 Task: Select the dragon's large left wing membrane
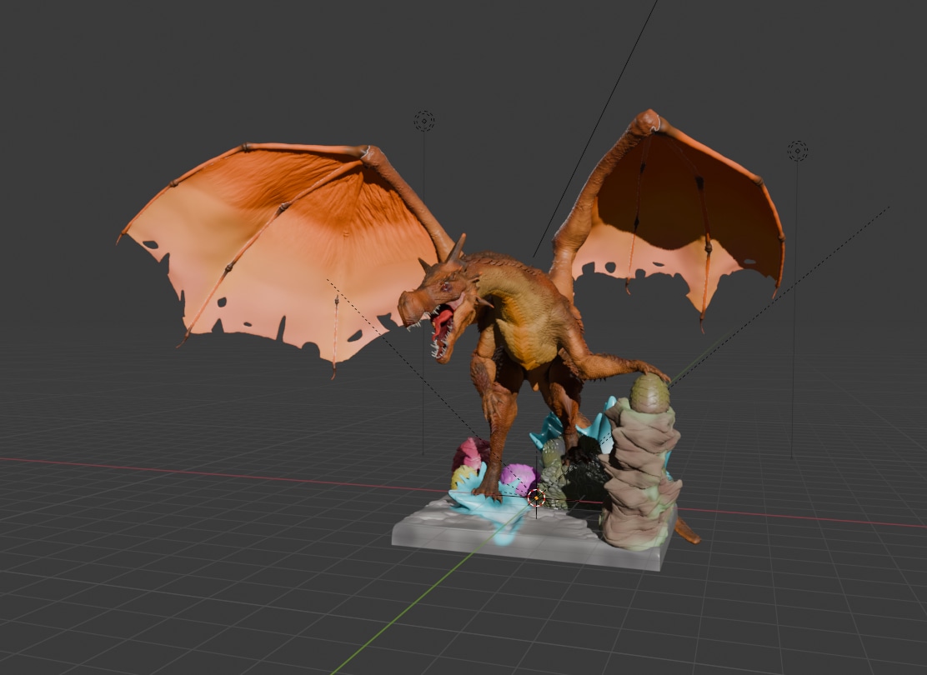[283, 254]
